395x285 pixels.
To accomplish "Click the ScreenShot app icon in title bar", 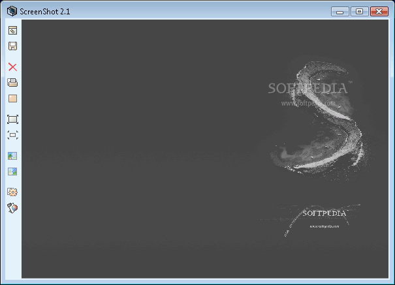I will click(12, 11).
